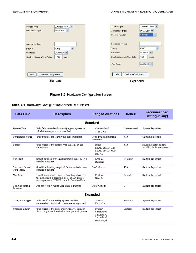Open Comparator Type dropdown showing STANDARD

click(67, 30)
